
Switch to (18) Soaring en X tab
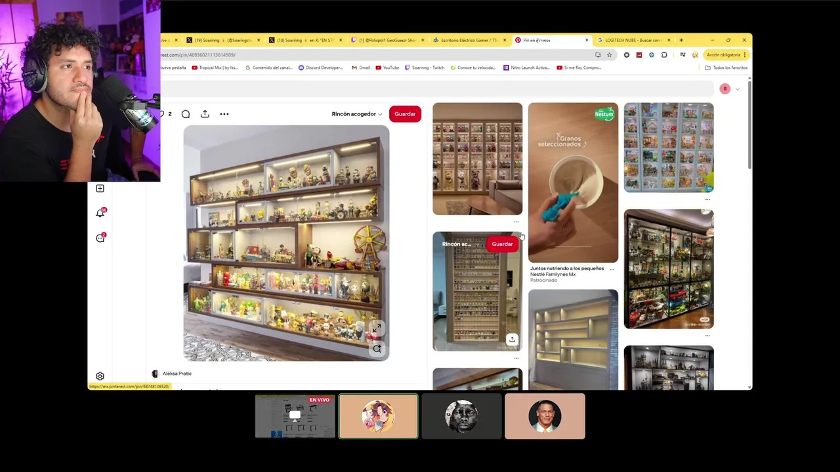306,40
